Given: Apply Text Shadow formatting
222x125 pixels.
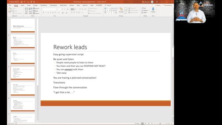Looking at the screenshot, I should coord(51,12).
